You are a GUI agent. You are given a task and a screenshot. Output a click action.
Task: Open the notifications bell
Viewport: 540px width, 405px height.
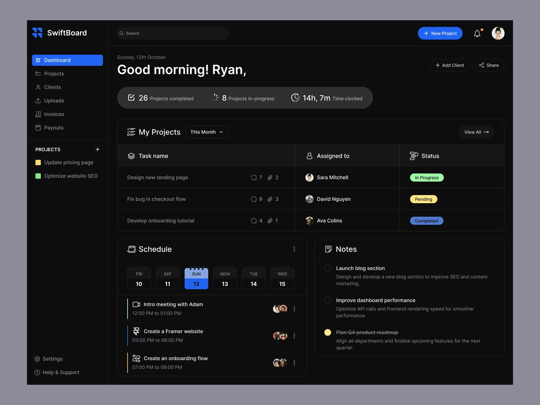(477, 33)
